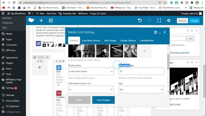Go back in browser
This screenshot has height=116, width=206.
click(x=4, y=3)
